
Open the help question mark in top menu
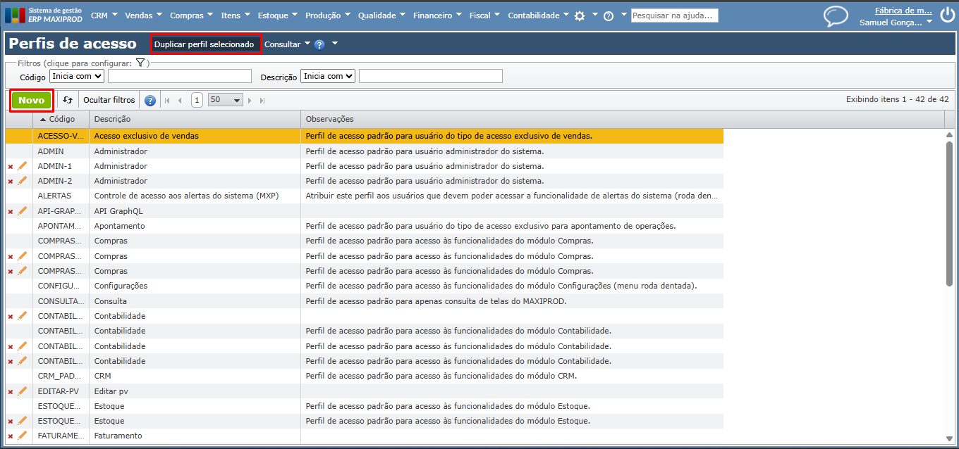[609, 15]
